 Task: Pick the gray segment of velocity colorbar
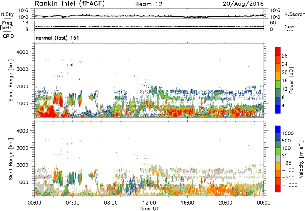click(x=278, y=159)
